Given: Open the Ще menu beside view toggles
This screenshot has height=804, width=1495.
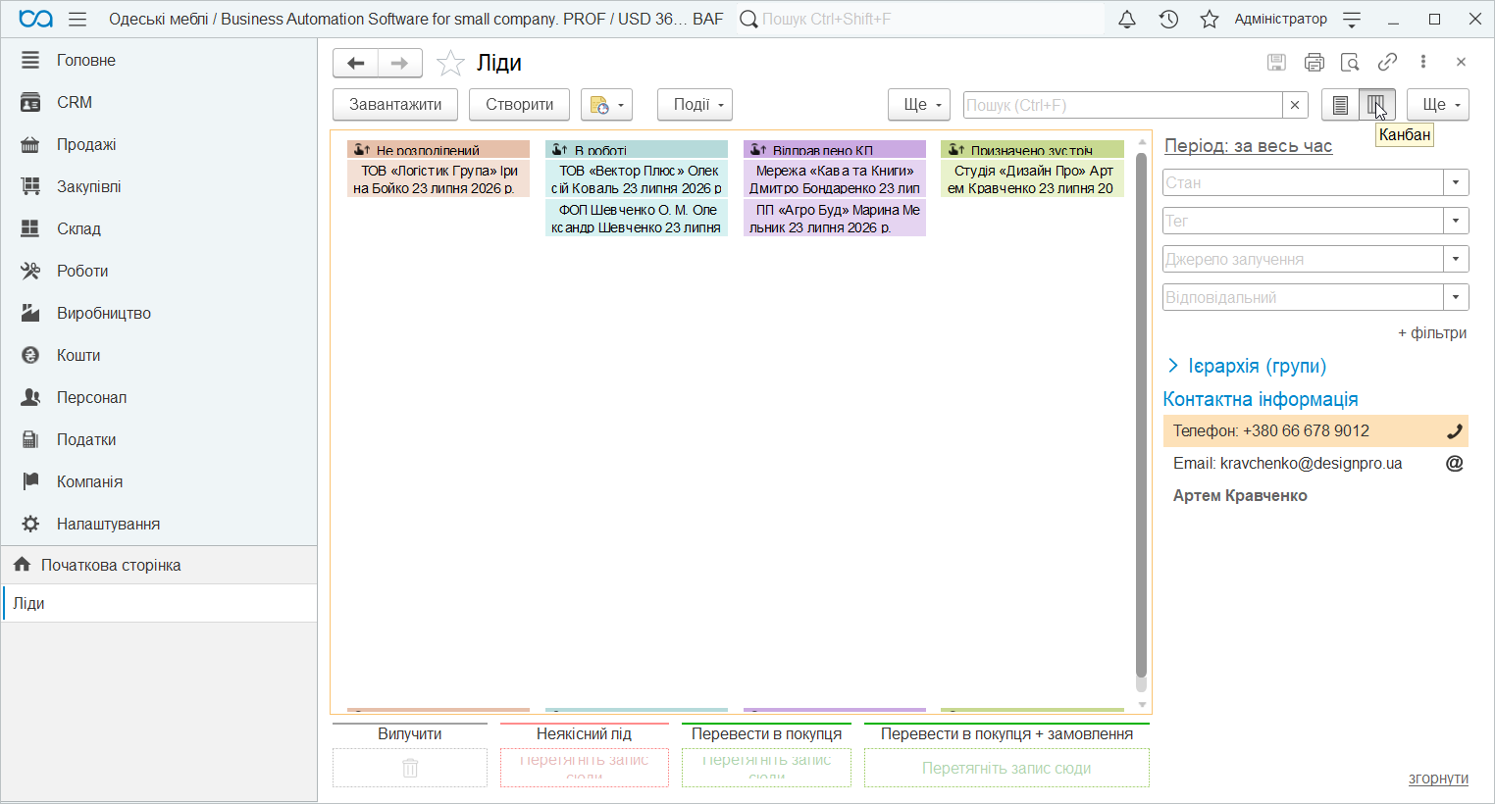Looking at the screenshot, I should [x=1438, y=105].
